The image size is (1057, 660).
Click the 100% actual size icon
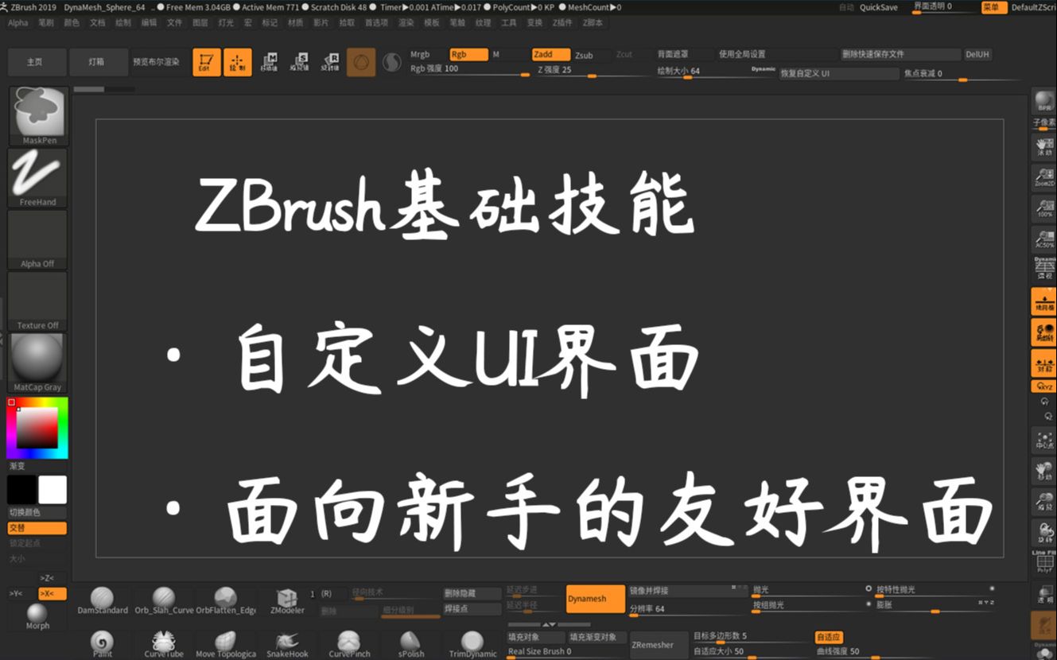pyautogui.click(x=1043, y=208)
